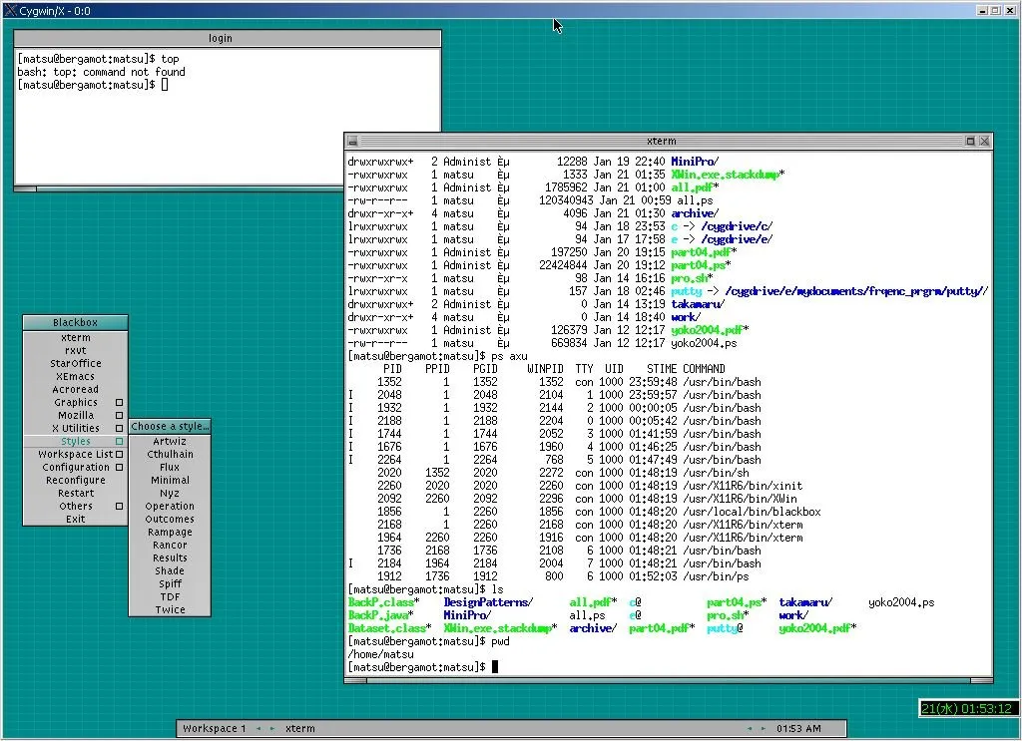The height and width of the screenshot is (741, 1022).
Task: Click the green clock widget in the corner
Action: [966, 709]
